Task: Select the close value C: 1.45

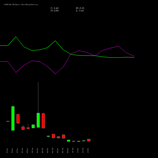Action: pos(55,8)
